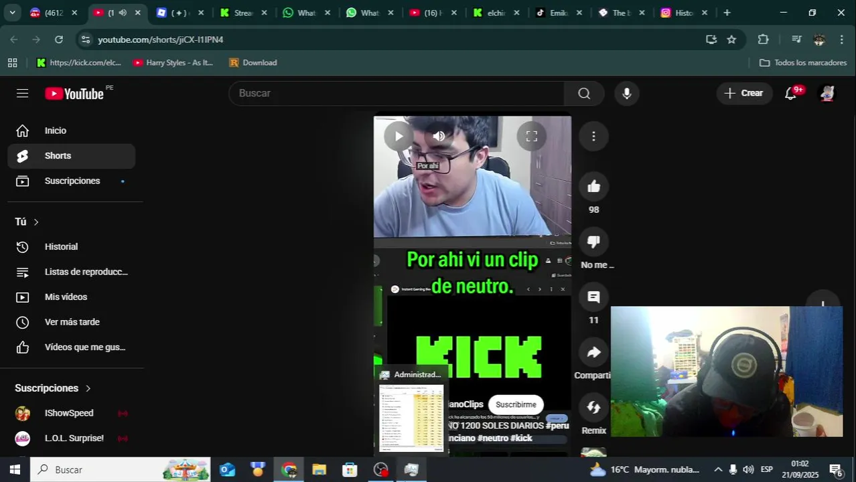Click the YouTube logo
Image resolution: width=856 pixels, height=482 pixels.
click(x=74, y=94)
